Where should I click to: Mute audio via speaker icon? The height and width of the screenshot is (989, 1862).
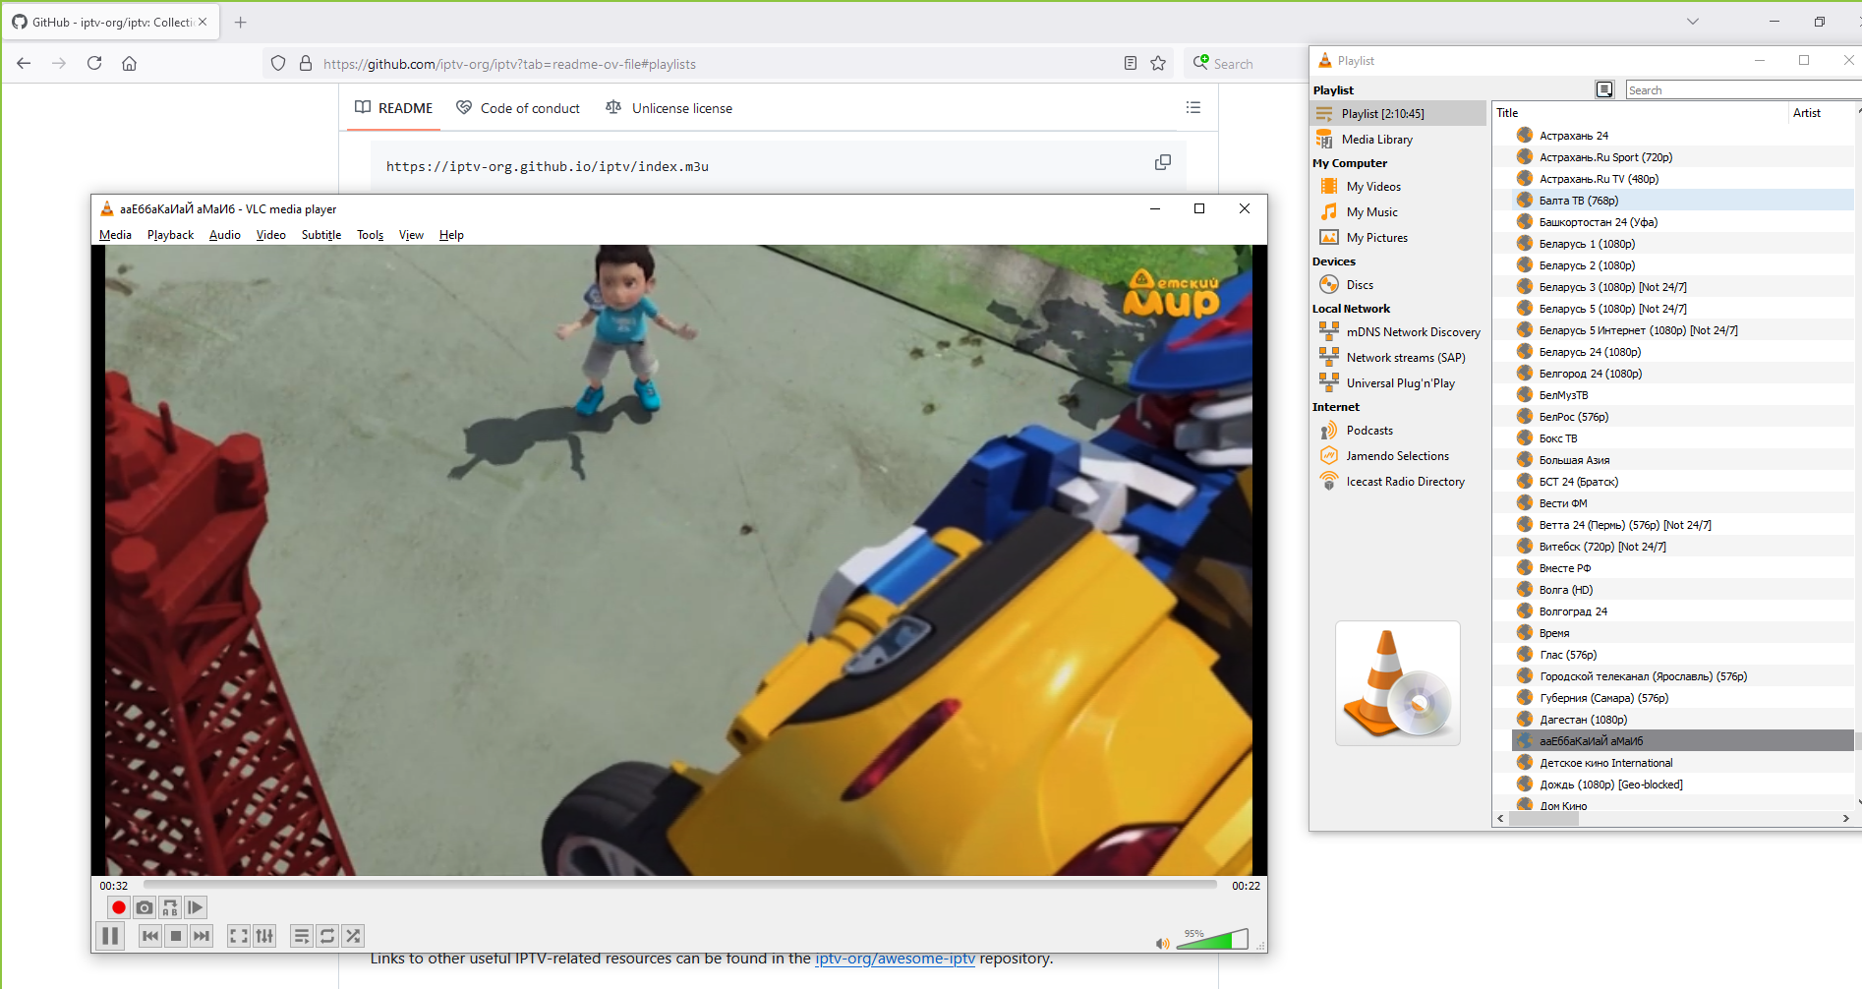tap(1163, 944)
